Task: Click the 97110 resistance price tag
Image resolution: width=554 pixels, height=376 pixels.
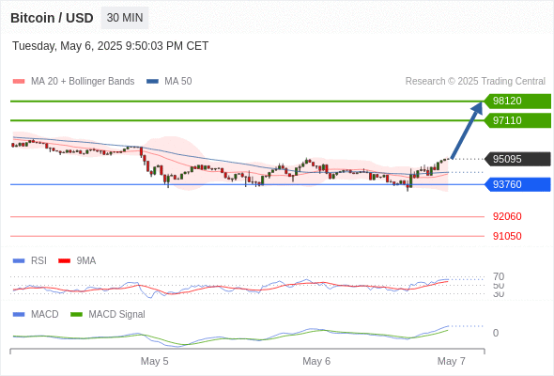Action: click(x=517, y=120)
